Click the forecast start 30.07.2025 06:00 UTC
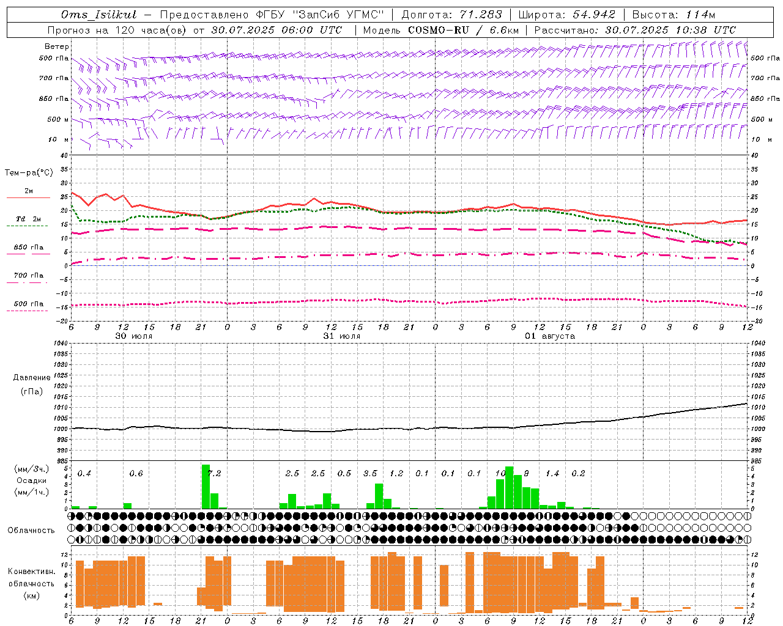The height and width of the screenshot is (626, 783). click(276, 30)
